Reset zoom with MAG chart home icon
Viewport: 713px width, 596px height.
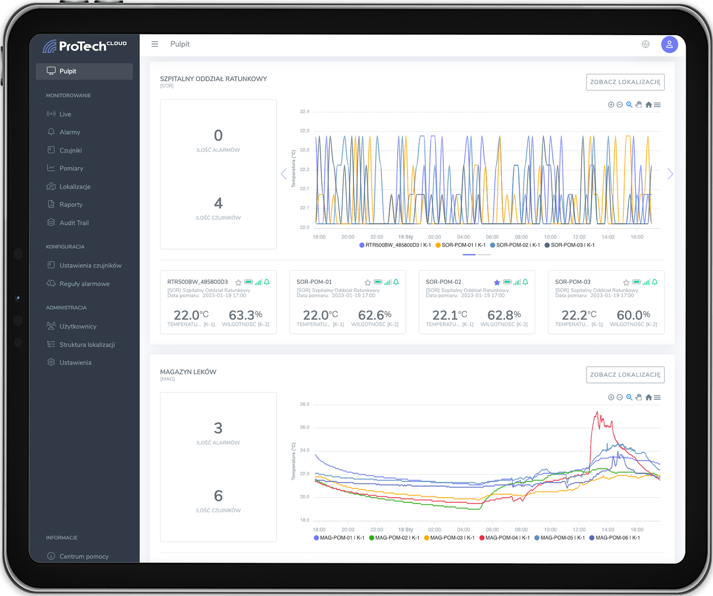(x=648, y=398)
